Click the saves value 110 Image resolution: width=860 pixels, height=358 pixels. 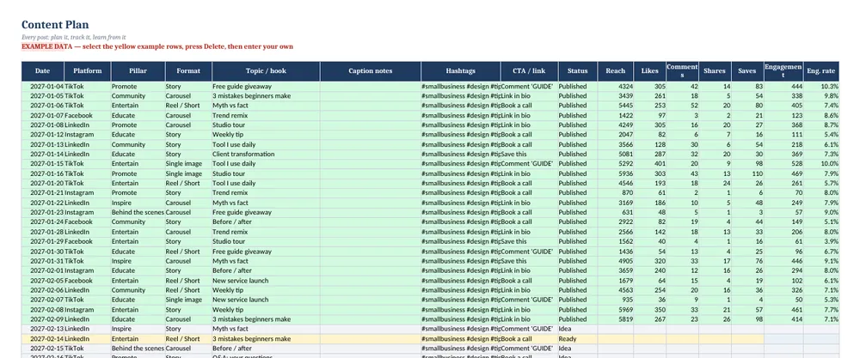(747, 173)
